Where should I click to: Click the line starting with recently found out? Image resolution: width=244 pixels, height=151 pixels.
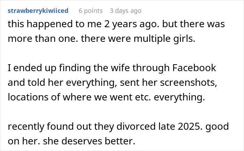(x=118, y=126)
